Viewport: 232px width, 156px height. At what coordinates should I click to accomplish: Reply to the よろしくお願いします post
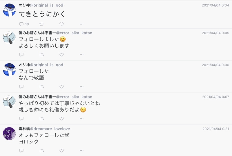[x=21, y=55]
